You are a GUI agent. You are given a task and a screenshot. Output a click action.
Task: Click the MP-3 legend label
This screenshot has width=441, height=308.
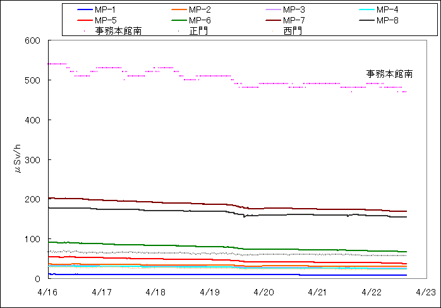[x=294, y=9]
